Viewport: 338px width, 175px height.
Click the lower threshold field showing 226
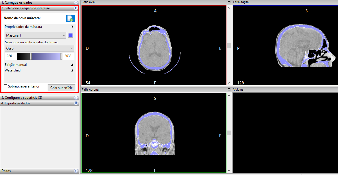10,56
